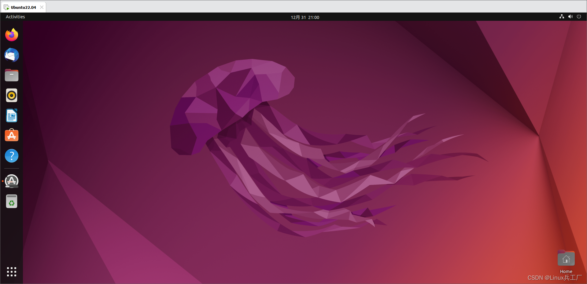587x284 pixels.
Task: Open the Trash icon in dock
Action: point(12,201)
